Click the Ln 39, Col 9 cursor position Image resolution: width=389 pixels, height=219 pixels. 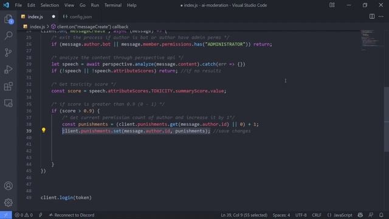pos(244,215)
